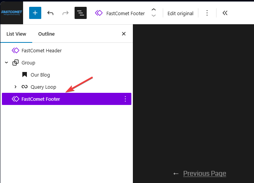Select FastComet Header in the list

click(x=41, y=50)
